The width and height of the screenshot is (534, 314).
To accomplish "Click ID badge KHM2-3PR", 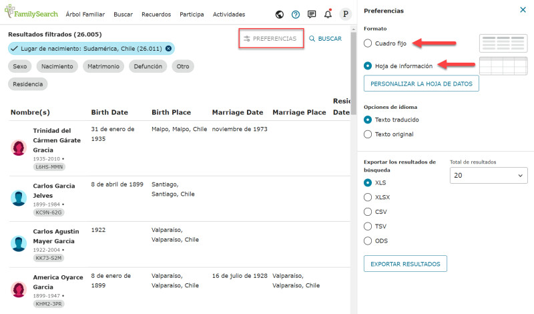I will (49, 304).
